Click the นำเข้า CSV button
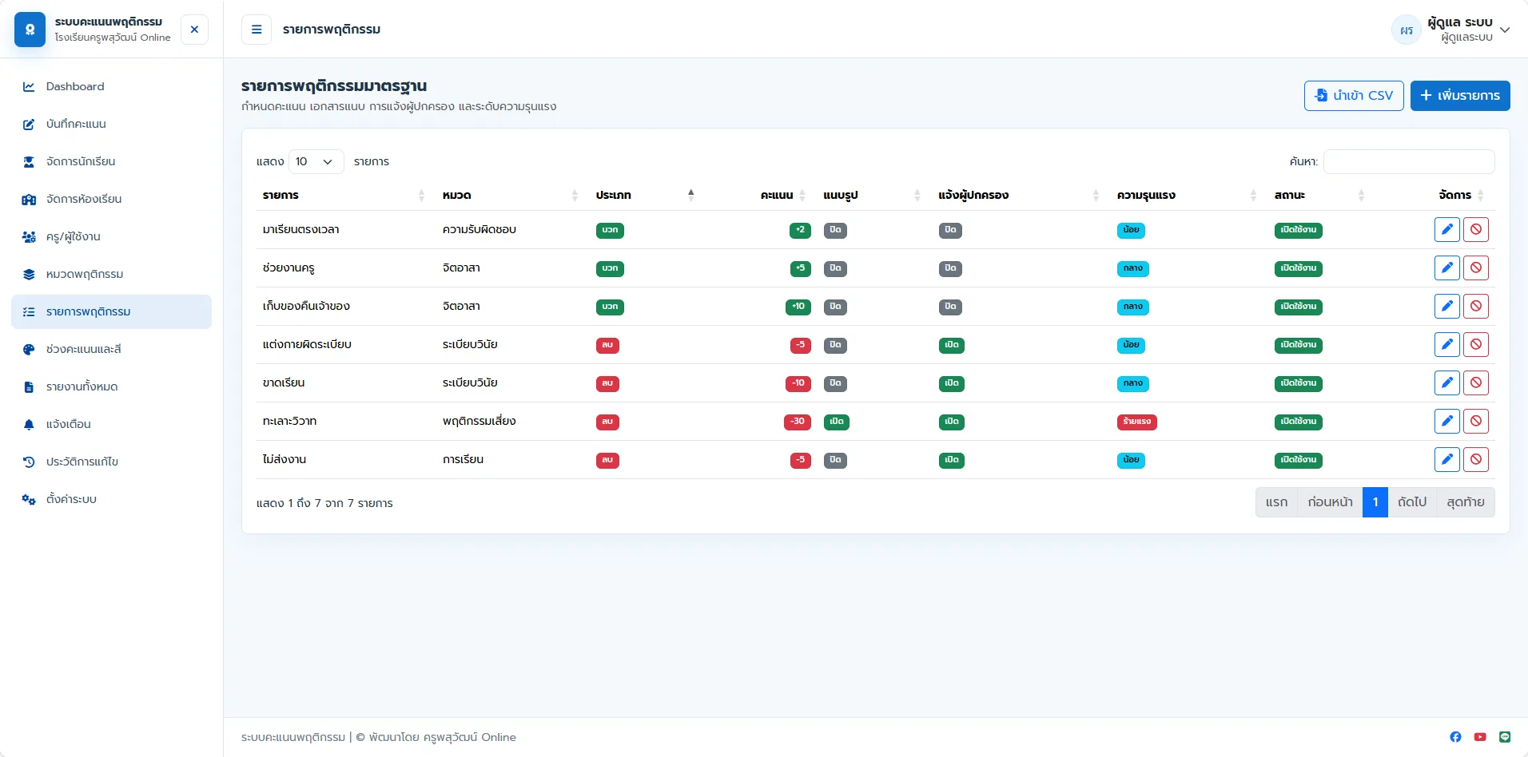Image resolution: width=1528 pixels, height=757 pixels. click(1354, 96)
